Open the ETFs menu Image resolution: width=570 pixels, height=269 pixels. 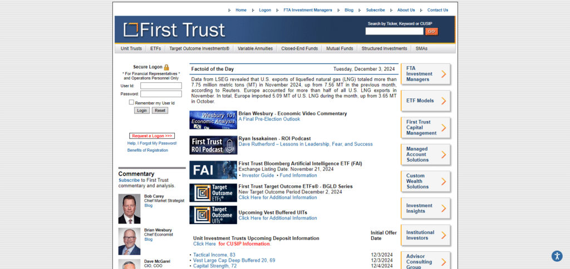coord(156,48)
